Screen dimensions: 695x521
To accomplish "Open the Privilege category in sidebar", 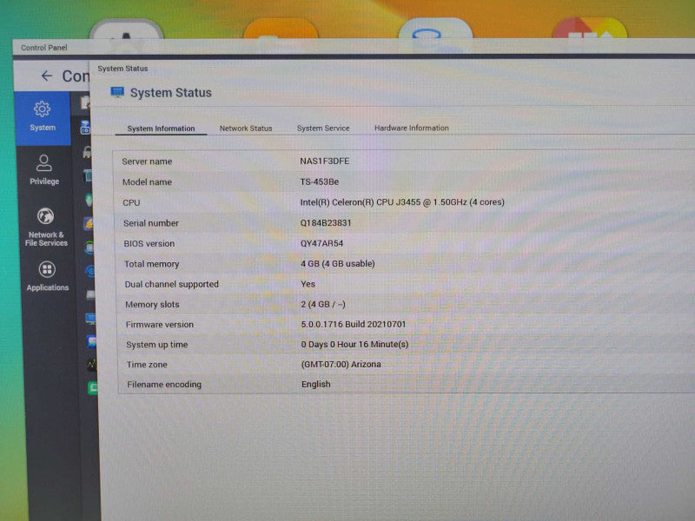I will click(44, 170).
